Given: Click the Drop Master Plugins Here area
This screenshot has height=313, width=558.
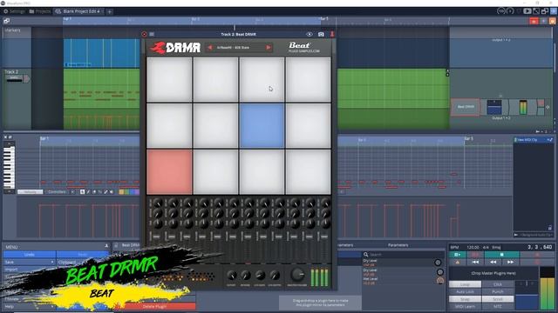Looking at the screenshot, I should [x=493, y=273].
